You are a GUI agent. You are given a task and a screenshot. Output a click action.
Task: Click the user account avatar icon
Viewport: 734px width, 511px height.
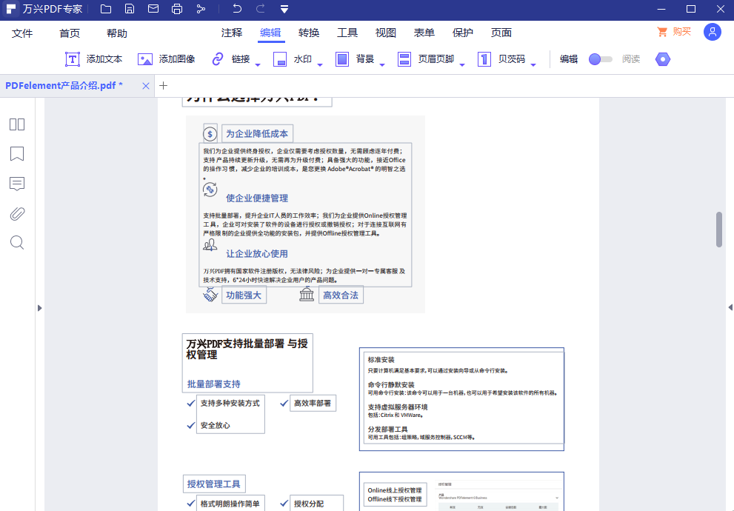click(712, 32)
